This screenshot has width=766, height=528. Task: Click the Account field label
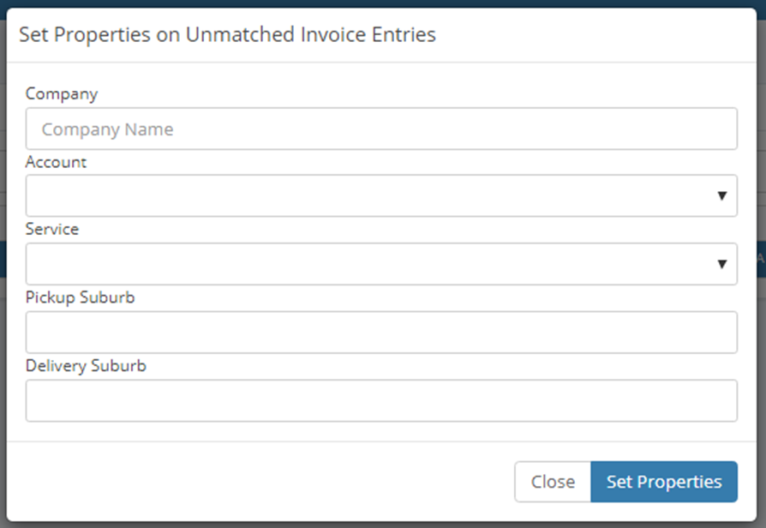tap(56, 162)
